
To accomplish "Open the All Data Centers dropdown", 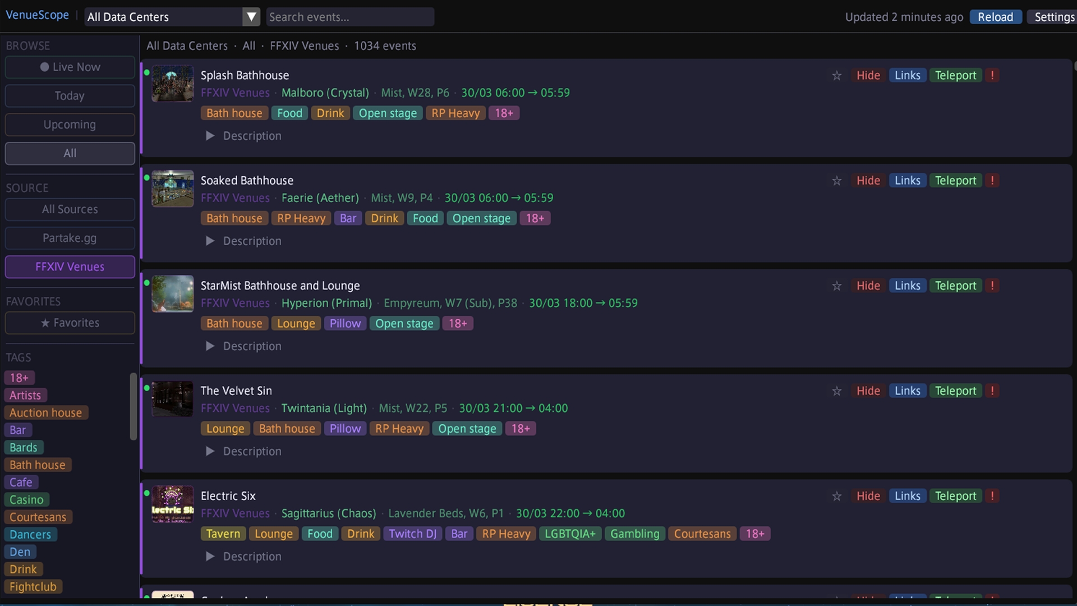I will pos(173,17).
